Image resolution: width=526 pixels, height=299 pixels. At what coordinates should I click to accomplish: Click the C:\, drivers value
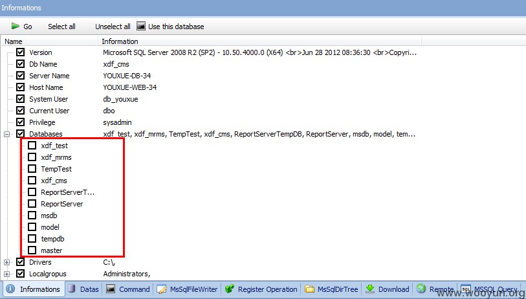point(109,262)
